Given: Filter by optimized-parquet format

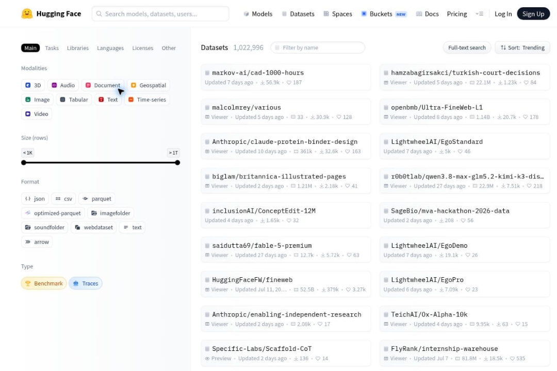Looking at the screenshot, I should click(x=53, y=213).
